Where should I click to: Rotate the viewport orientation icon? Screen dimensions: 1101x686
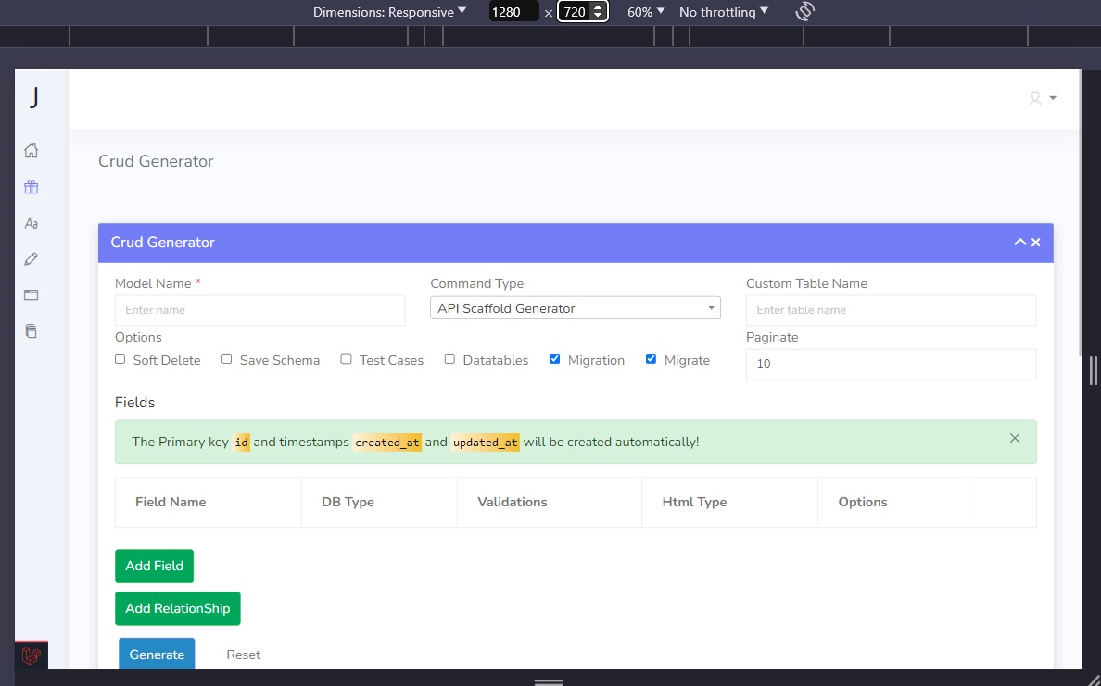[804, 11]
